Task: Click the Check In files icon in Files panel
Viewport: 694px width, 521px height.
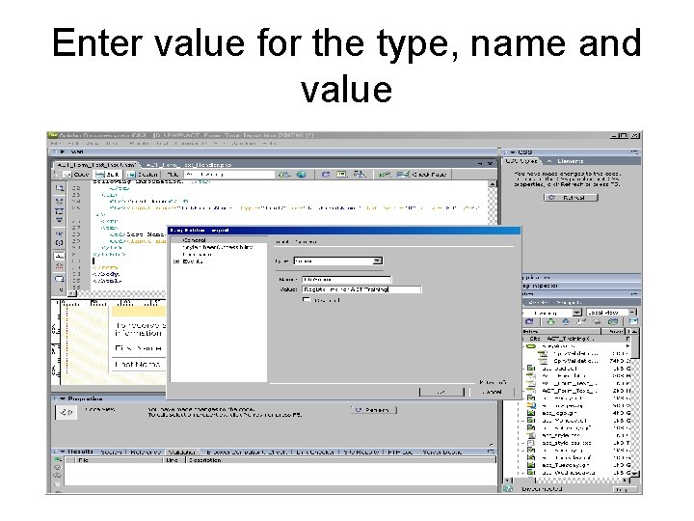Action: coord(597,322)
